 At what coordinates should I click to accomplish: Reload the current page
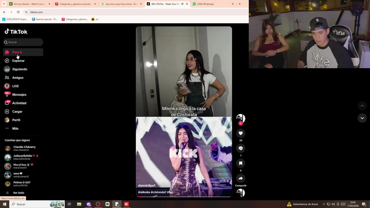coord(18,12)
